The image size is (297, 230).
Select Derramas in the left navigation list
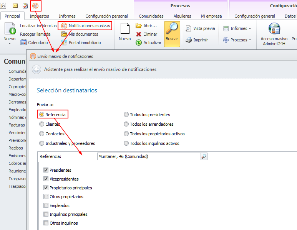click(x=17, y=102)
